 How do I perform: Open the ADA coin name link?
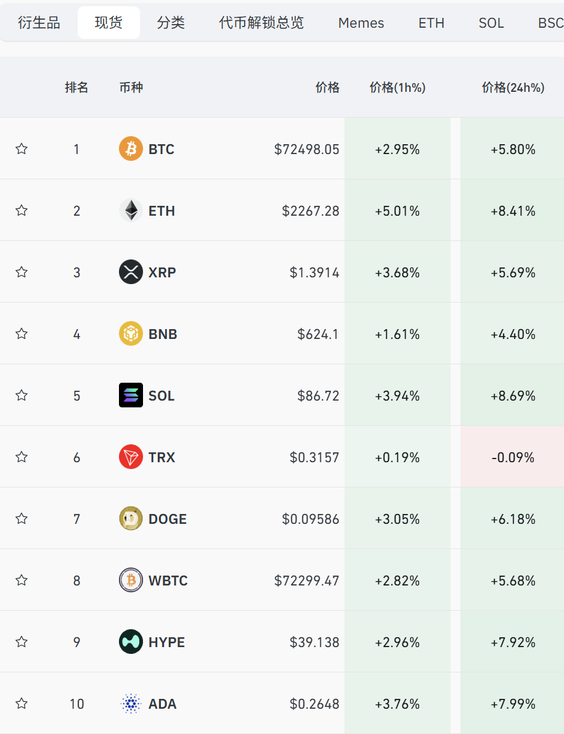[x=162, y=704]
